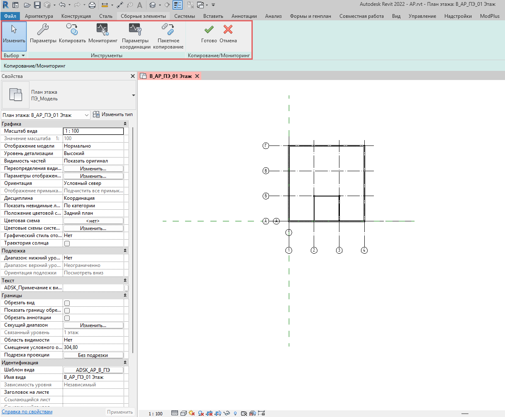505x417 pixels.
Task: Click the Имя вида value field
Action: 93,378
